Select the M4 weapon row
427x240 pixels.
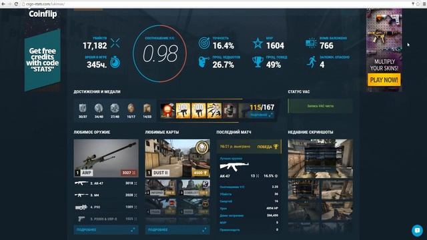[106, 195]
